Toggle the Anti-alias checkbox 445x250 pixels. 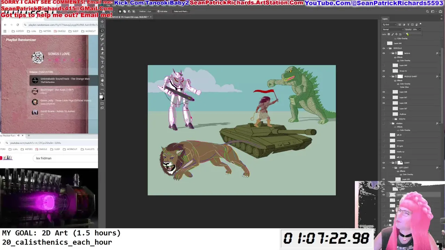tap(159, 11)
